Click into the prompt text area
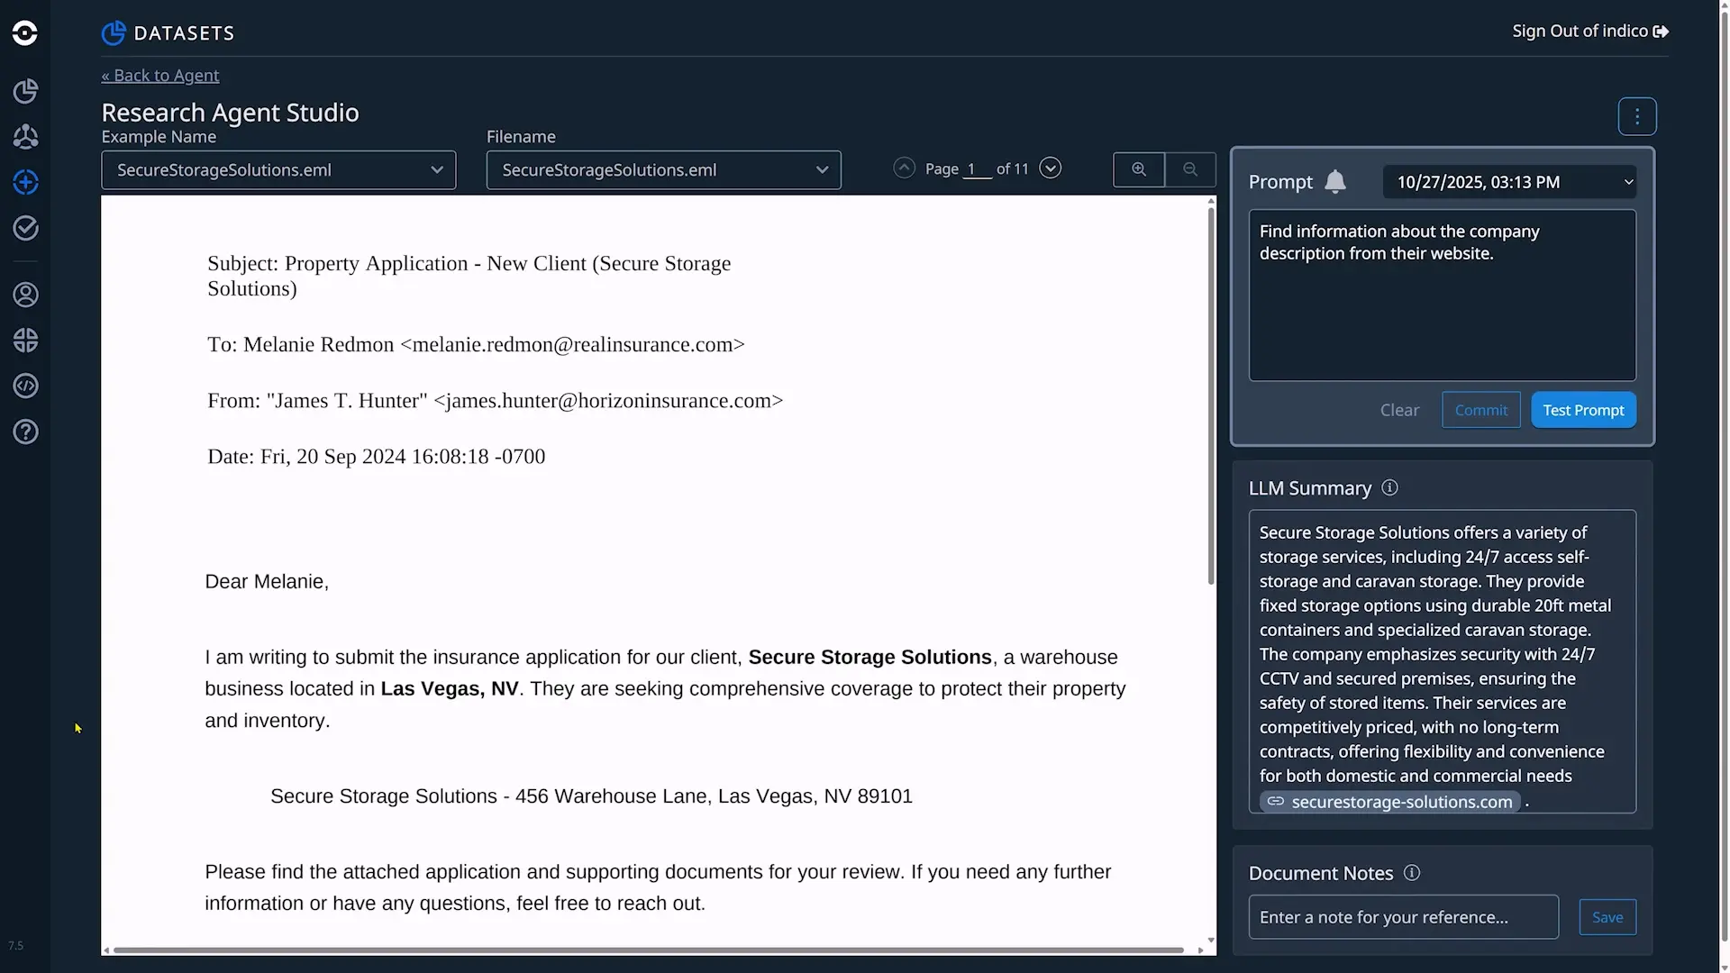The height and width of the screenshot is (973, 1730). (x=1442, y=296)
